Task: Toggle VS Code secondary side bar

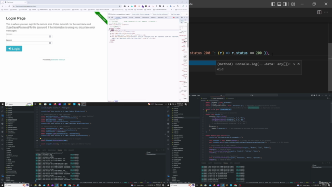Action: 285,4
